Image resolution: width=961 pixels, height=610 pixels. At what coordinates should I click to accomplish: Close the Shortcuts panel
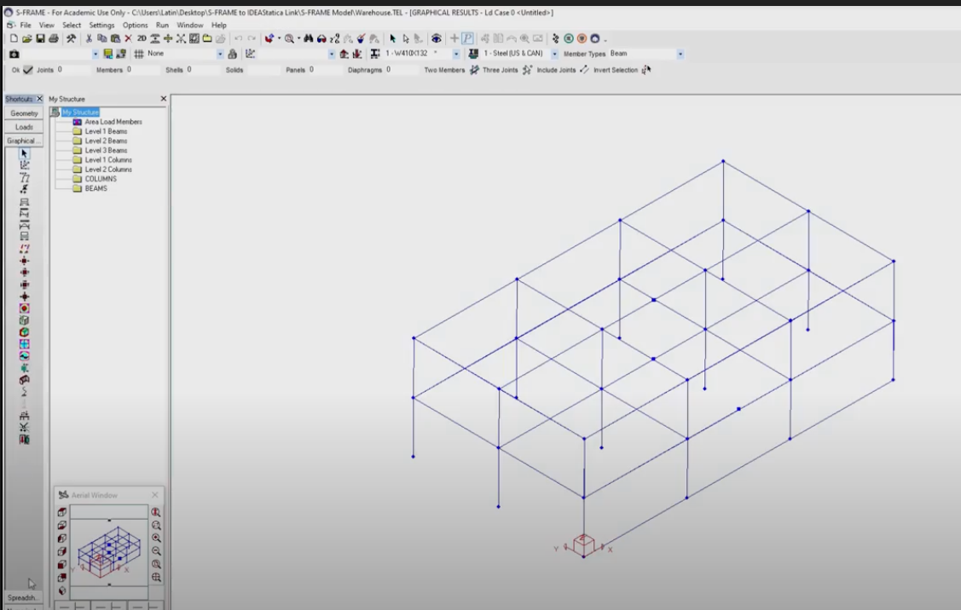[x=40, y=99]
